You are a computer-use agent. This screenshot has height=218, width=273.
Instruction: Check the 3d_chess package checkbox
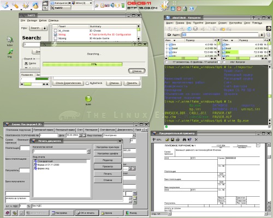coord(56,31)
